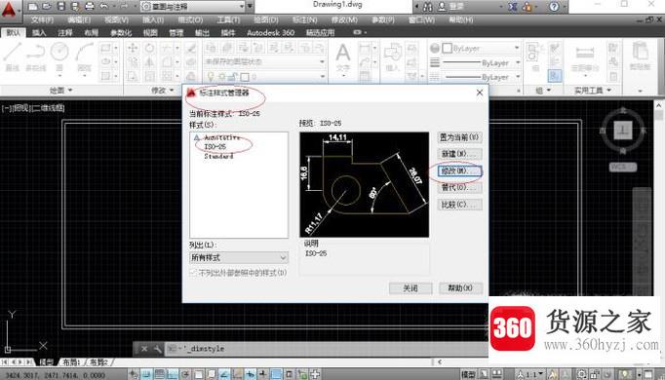Click the binoculars search icon in title bar
Viewport: 665px width, 380px height.
click(427, 7)
